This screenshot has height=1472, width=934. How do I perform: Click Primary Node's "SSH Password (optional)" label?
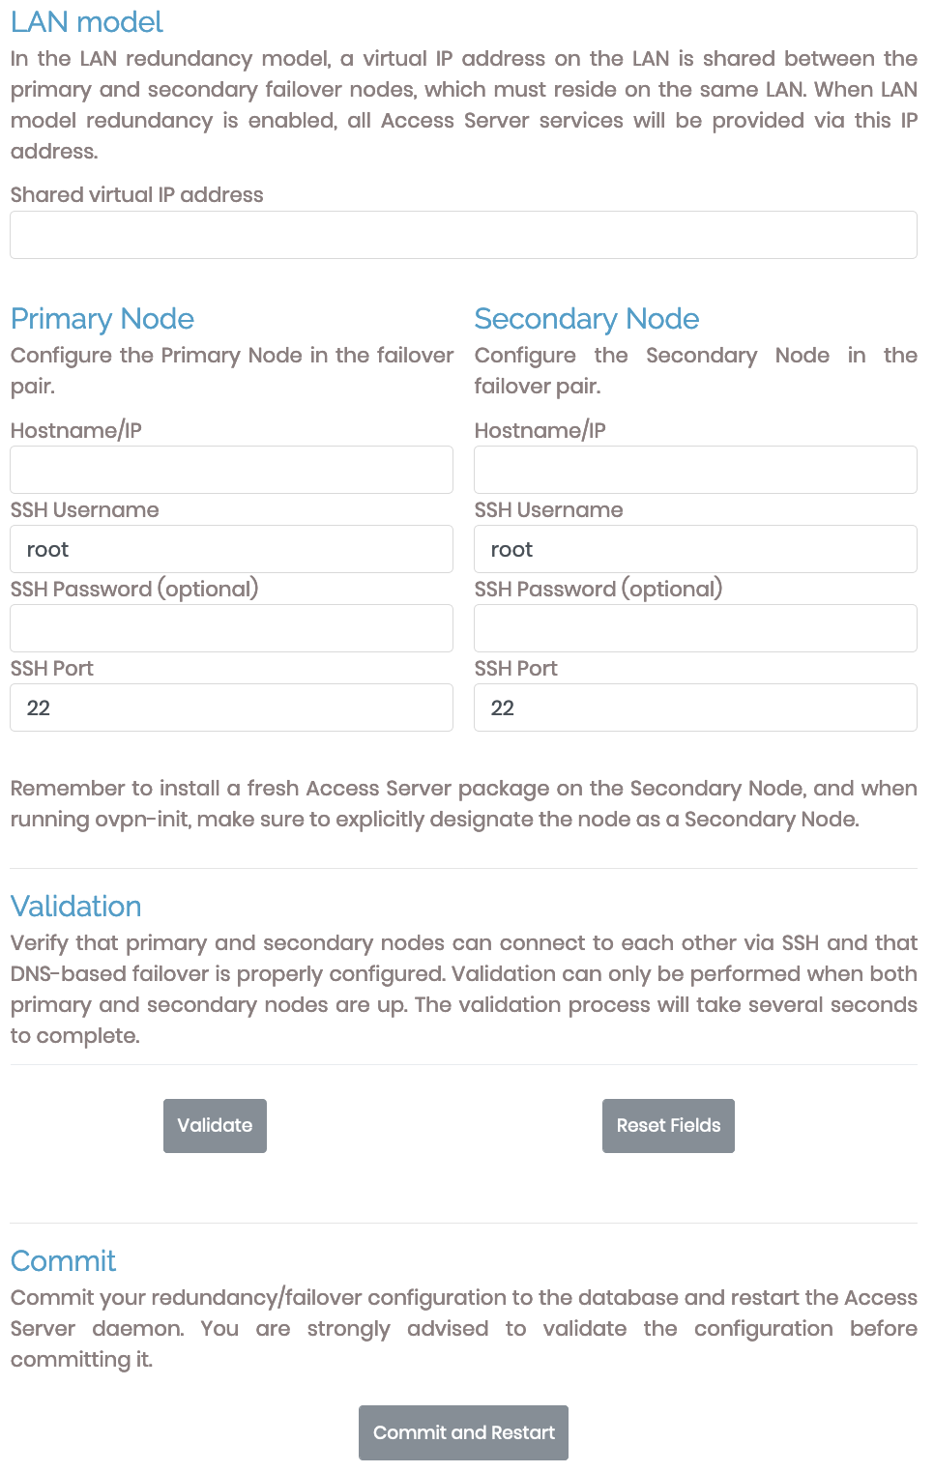(x=134, y=590)
